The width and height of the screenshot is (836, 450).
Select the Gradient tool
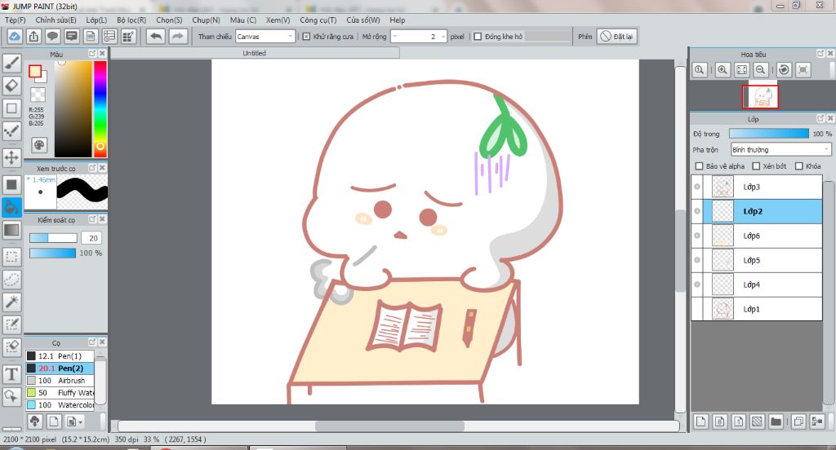(x=11, y=230)
